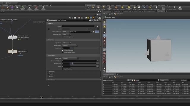Screen dimensions: 190x106
Task: Switch to the Render View tab
Action: (x=117, y=11)
